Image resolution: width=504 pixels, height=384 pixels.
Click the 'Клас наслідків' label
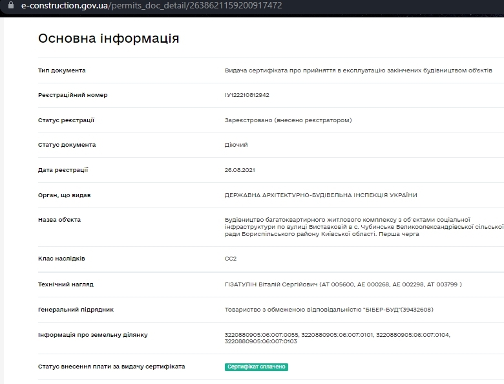61,259
